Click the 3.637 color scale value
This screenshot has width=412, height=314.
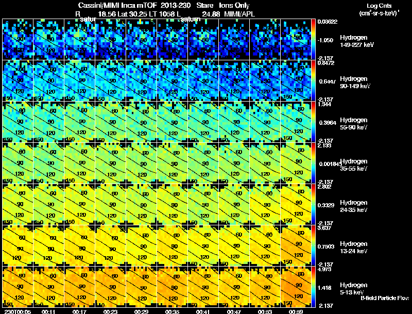(324, 228)
